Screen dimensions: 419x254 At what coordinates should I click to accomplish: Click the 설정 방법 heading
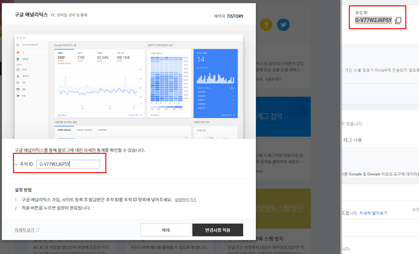pyautogui.click(x=23, y=190)
